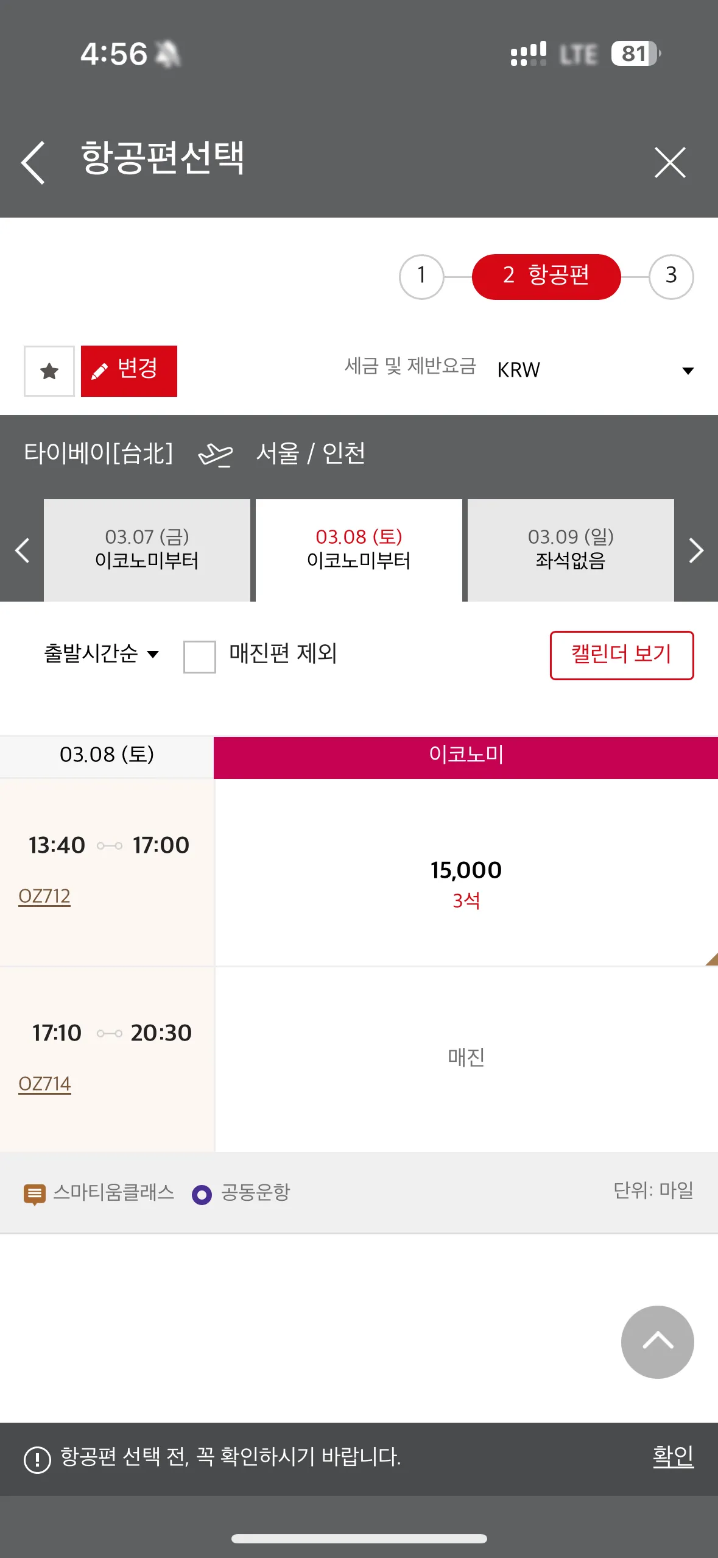Open the 출발시간순 sort dropdown
This screenshot has height=1558, width=718.
[x=101, y=654]
